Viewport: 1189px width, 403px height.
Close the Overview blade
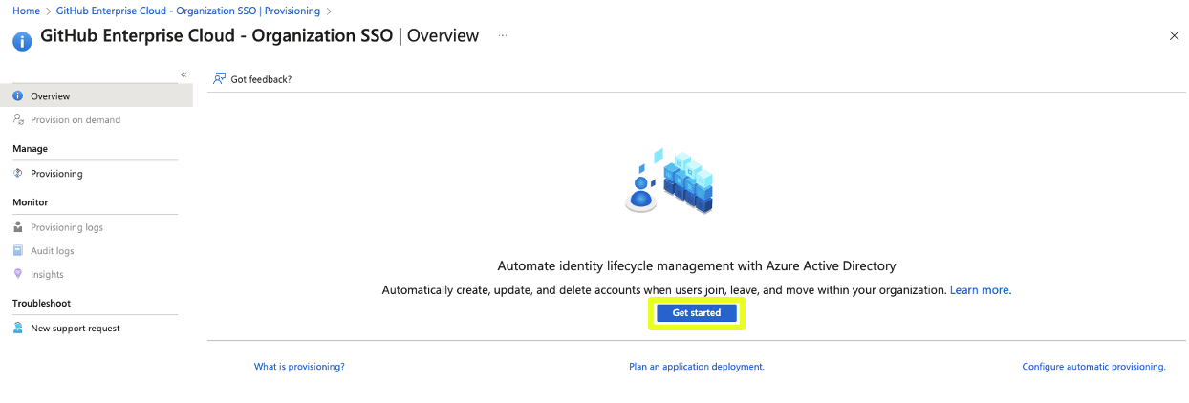click(x=1174, y=35)
